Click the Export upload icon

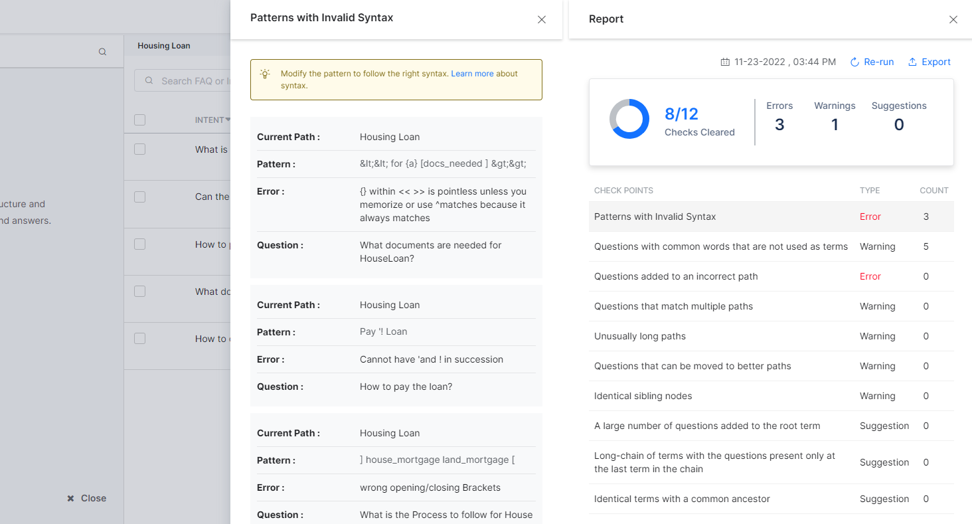(x=912, y=62)
